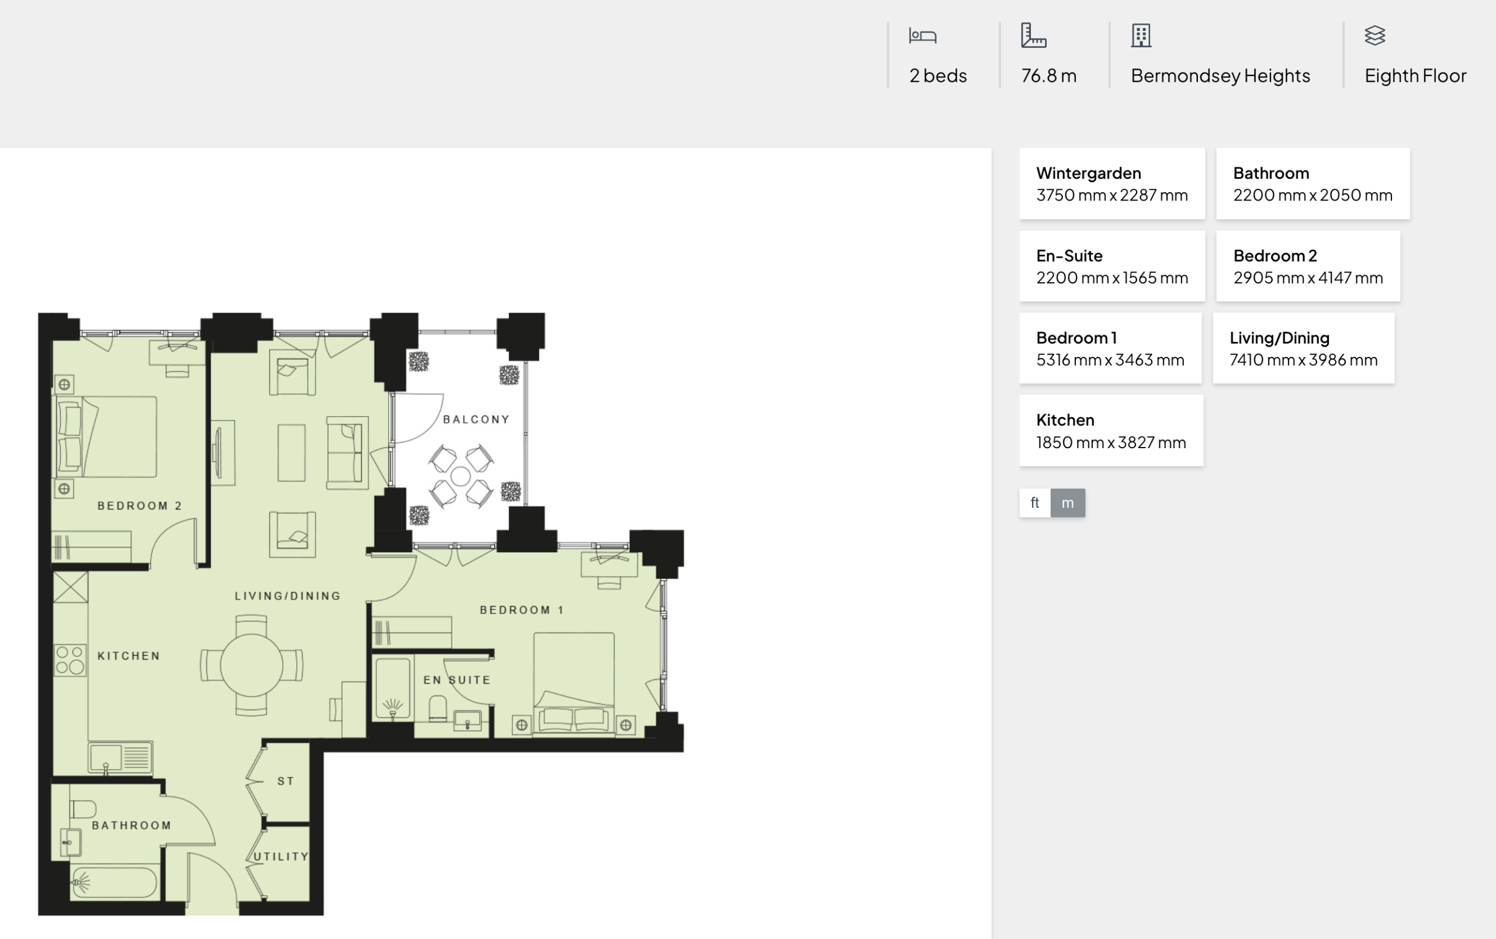Image resolution: width=1496 pixels, height=939 pixels.
Task: Click the Bedroom 2 dimensions card
Action: pyautogui.click(x=1308, y=266)
